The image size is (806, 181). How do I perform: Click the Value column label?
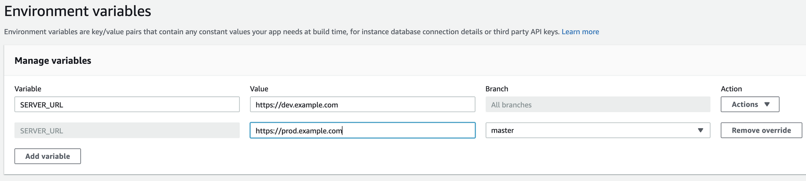click(x=259, y=89)
